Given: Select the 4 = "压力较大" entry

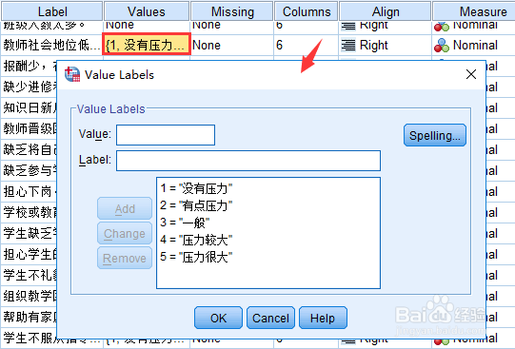Looking at the screenshot, I should coord(196,240).
